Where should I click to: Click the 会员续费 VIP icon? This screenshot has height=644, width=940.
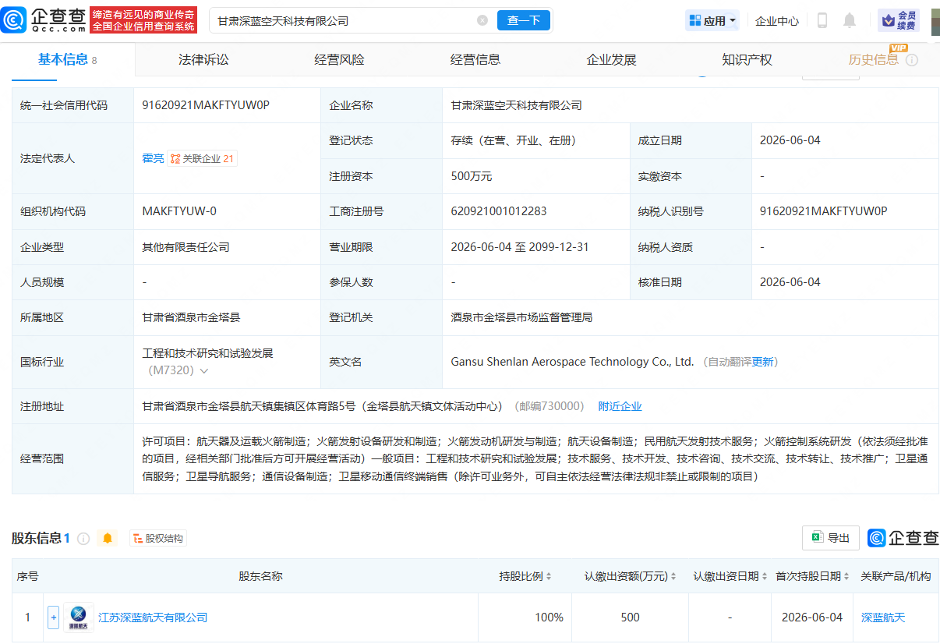pyautogui.click(x=899, y=20)
